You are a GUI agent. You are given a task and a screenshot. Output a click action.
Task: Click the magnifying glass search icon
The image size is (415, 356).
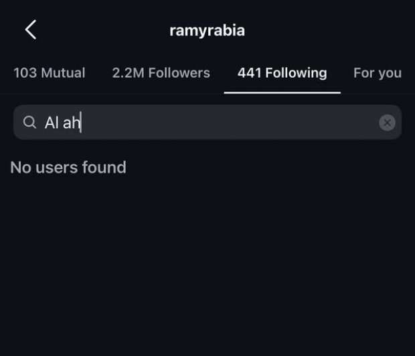29,123
